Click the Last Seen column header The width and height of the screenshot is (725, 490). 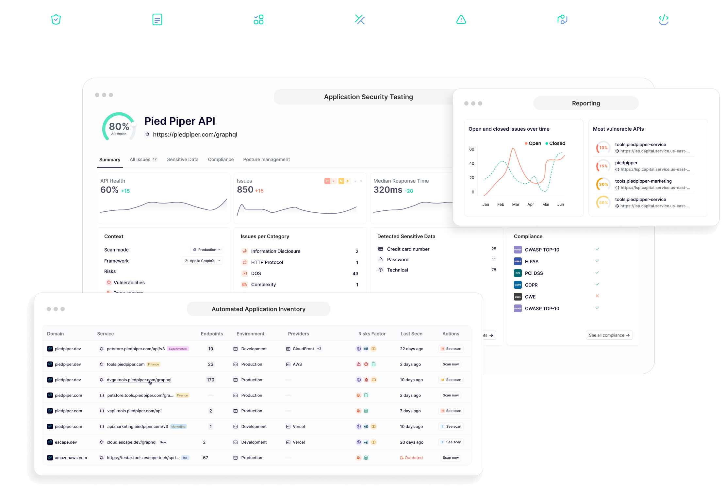click(411, 334)
